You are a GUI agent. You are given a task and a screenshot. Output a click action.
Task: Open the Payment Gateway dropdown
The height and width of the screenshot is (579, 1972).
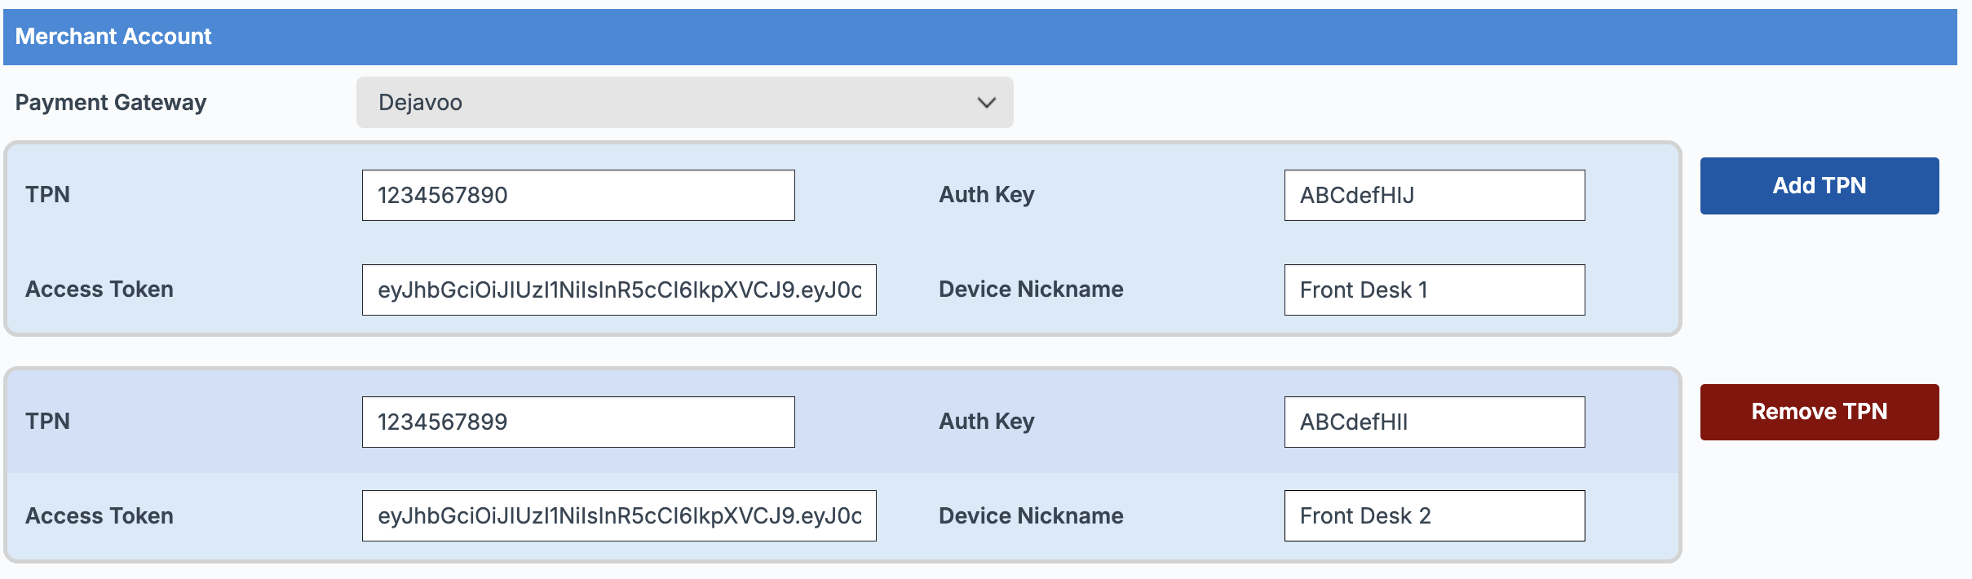pos(683,103)
